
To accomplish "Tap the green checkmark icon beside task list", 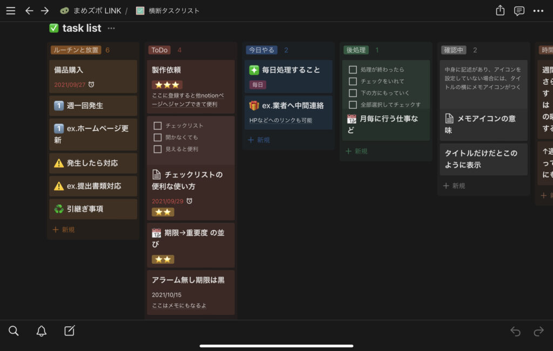I will (x=54, y=28).
